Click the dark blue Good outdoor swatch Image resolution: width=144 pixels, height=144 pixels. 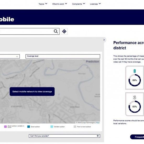pyautogui.click(x=29, y=127)
